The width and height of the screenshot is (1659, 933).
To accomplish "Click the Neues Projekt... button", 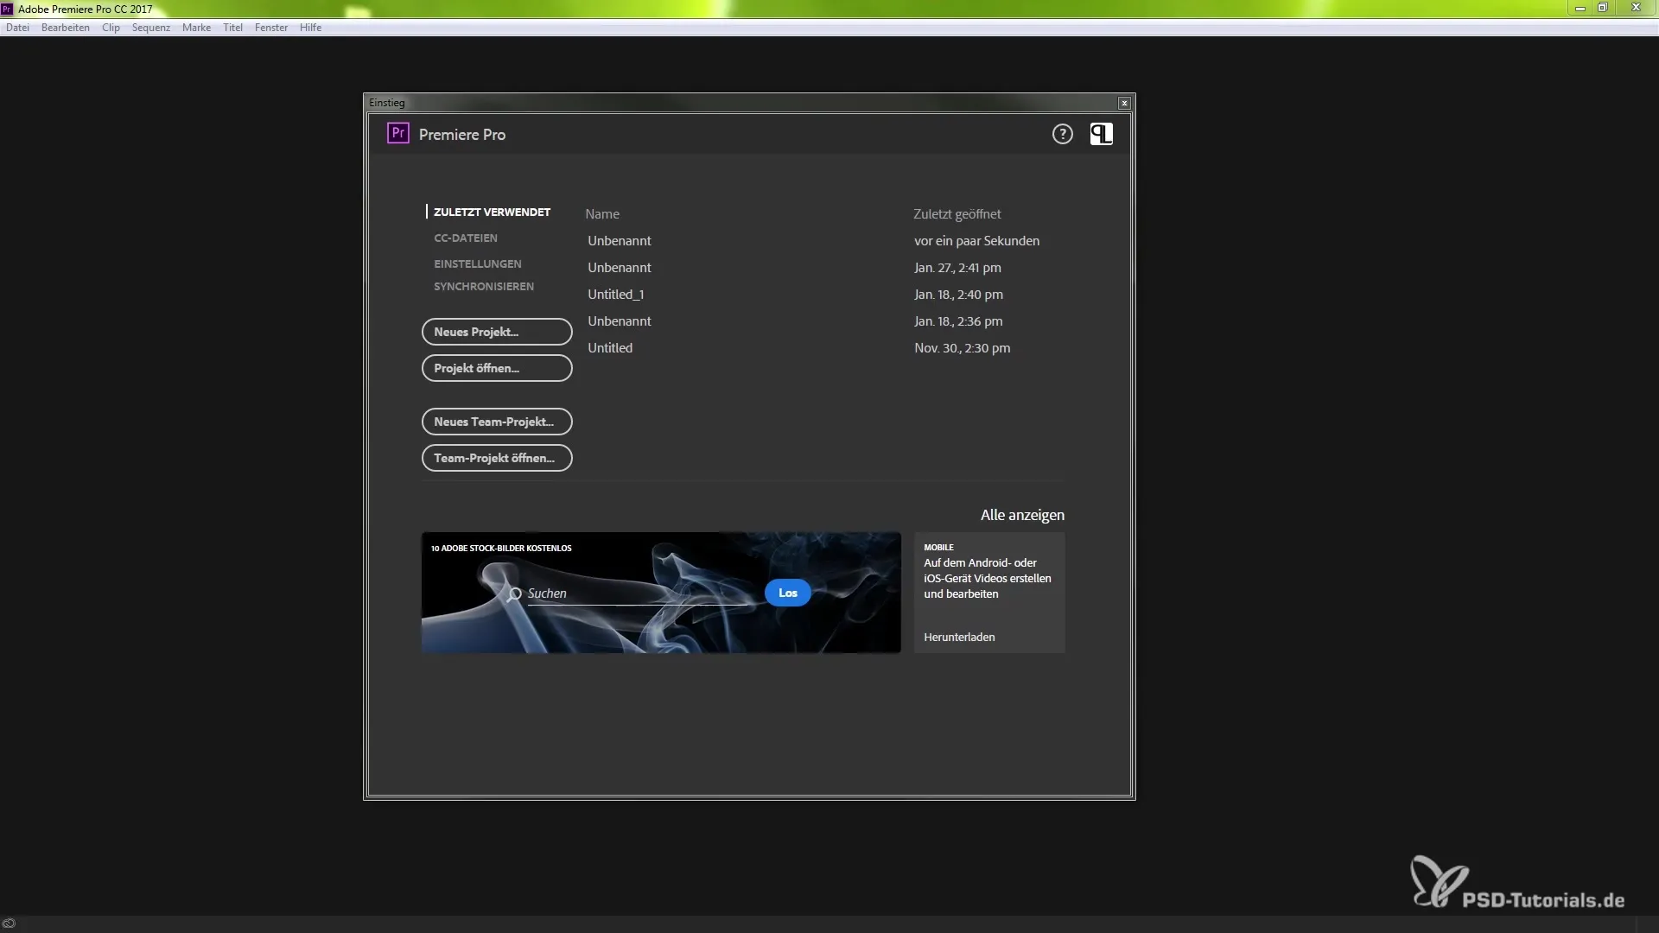I will pos(497,332).
